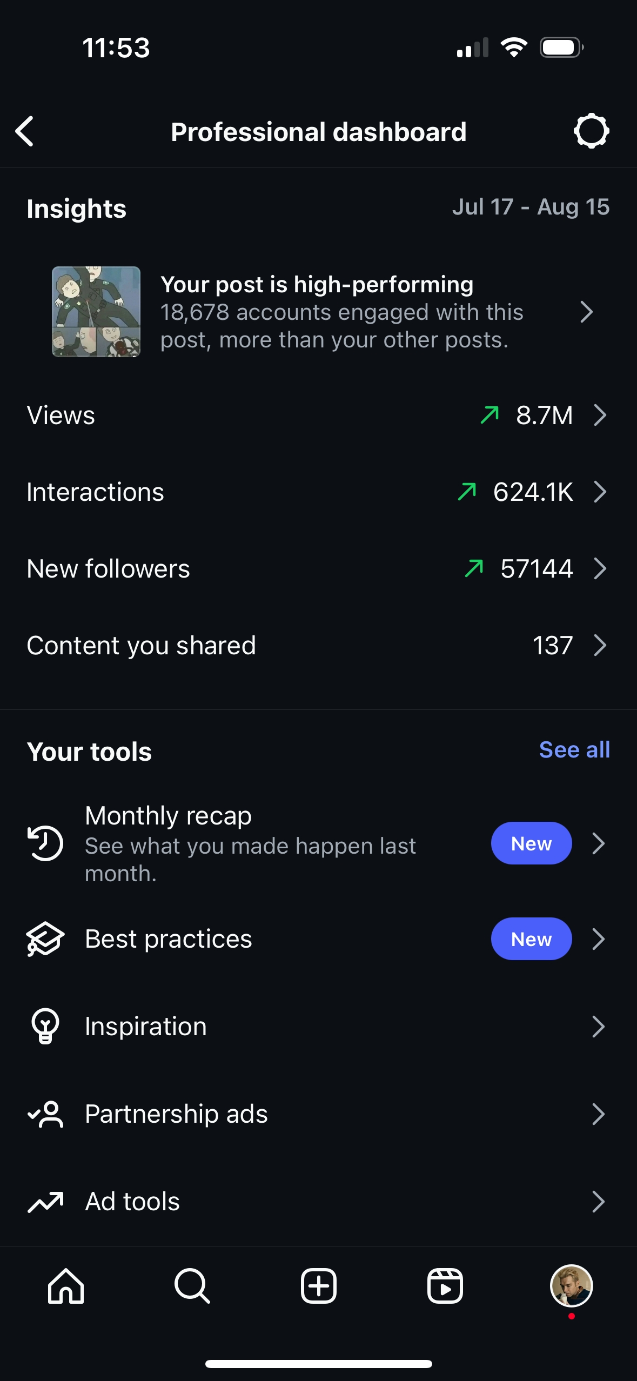Image resolution: width=637 pixels, height=1381 pixels.
Task: Open profile via avatar icon
Action: (x=571, y=1286)
